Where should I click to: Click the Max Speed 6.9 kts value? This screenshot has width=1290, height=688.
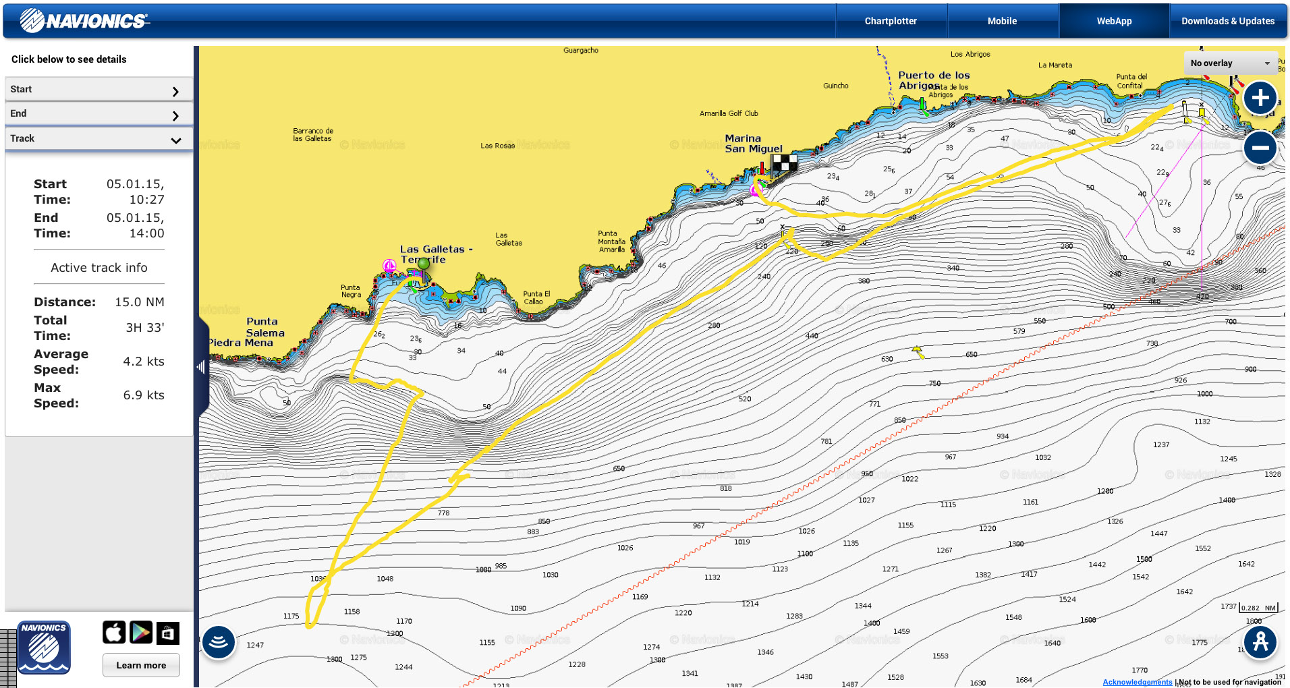(x=144, y=395)
